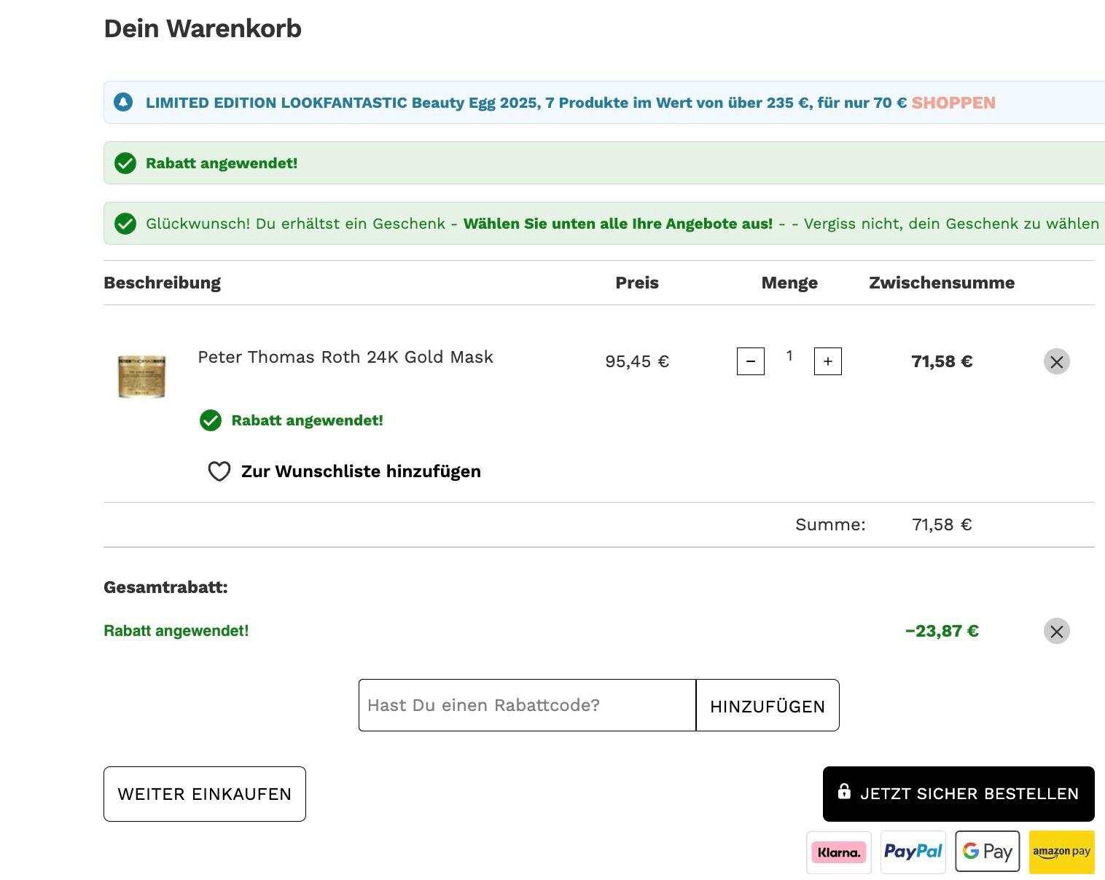Image resolution: width=1105 pixels, height=880 pixels.
Task: Click the Menge column header
Action: click(789, 283)
